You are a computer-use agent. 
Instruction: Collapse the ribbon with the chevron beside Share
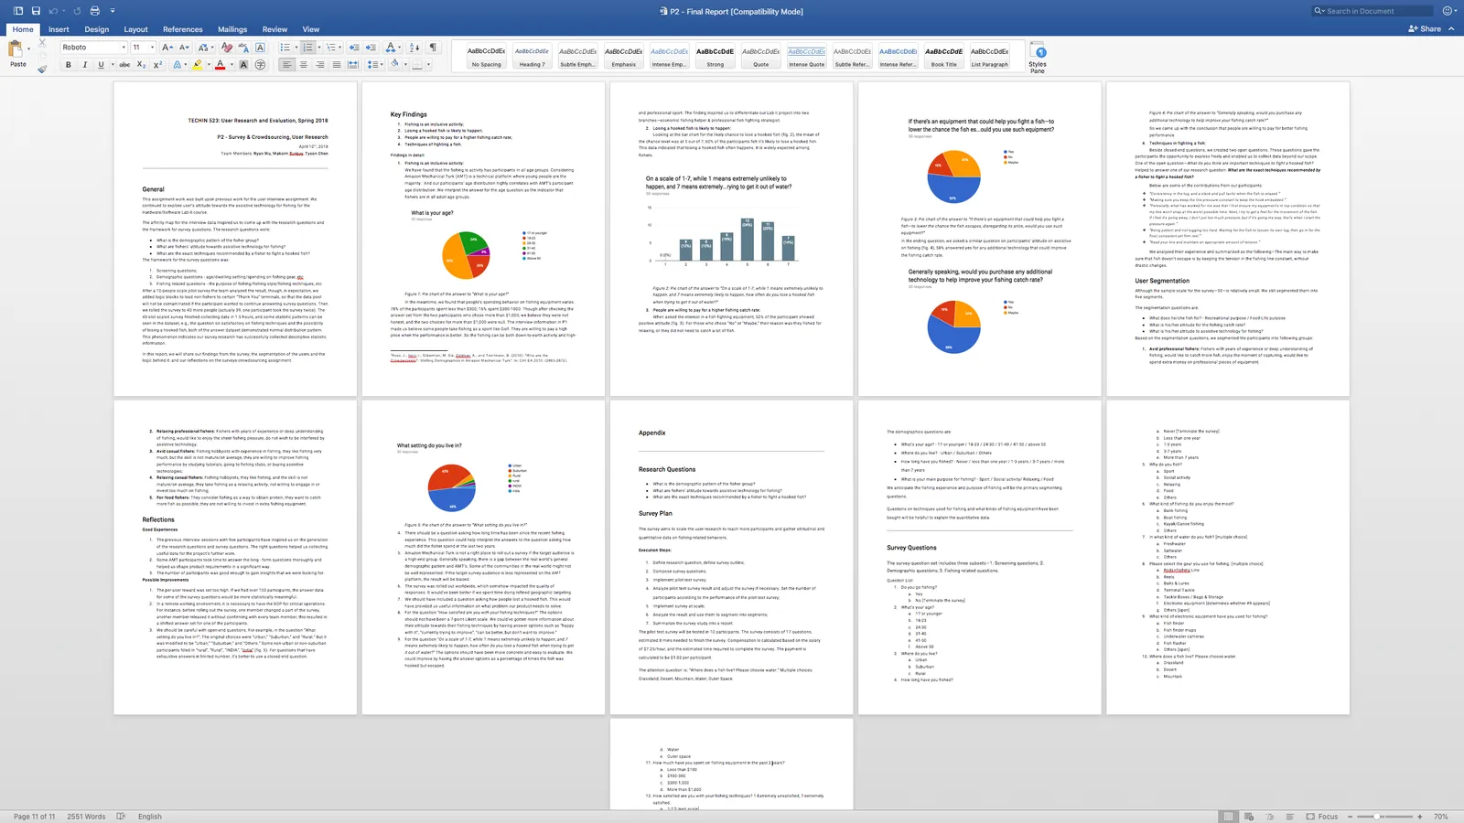(1451, 29)
